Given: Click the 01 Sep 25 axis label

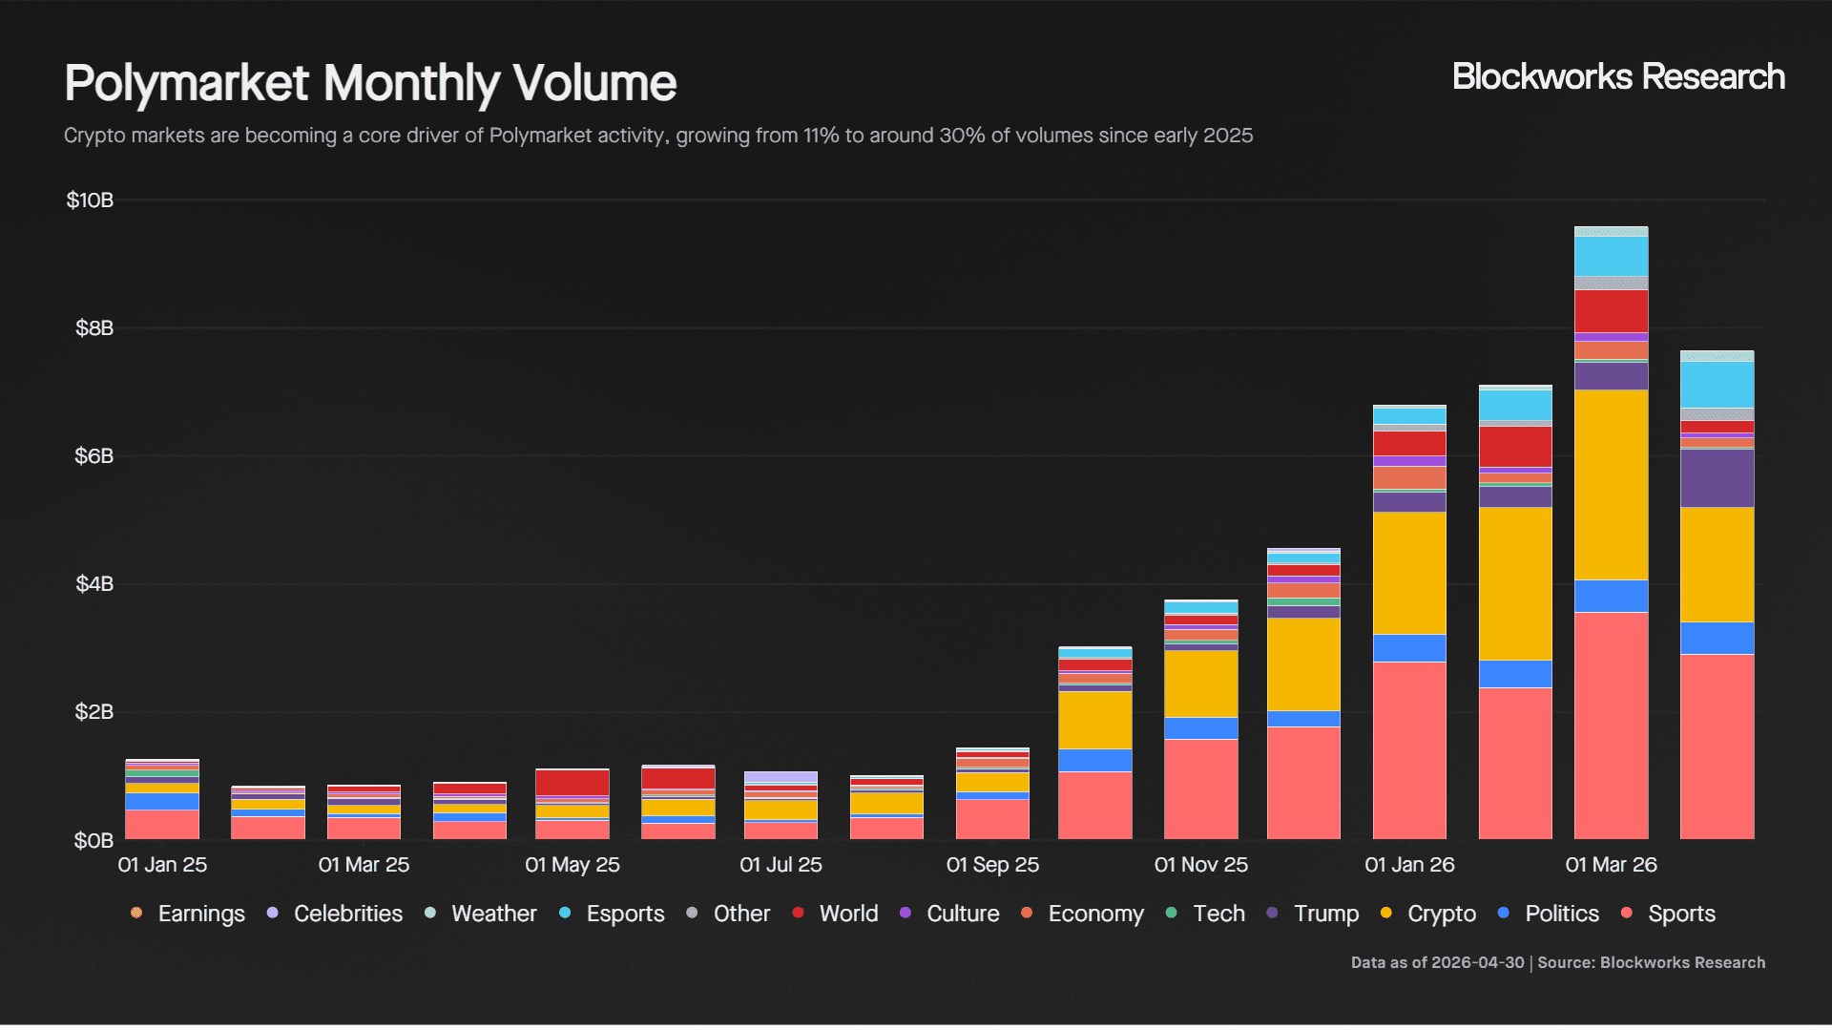Looking at the screenshot, I should pyautogui.click(x=992, y=865).
